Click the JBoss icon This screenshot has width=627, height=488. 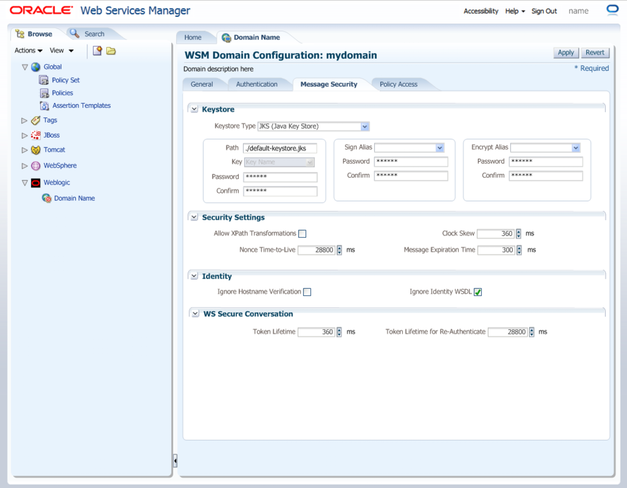click(x=36, y=135)
